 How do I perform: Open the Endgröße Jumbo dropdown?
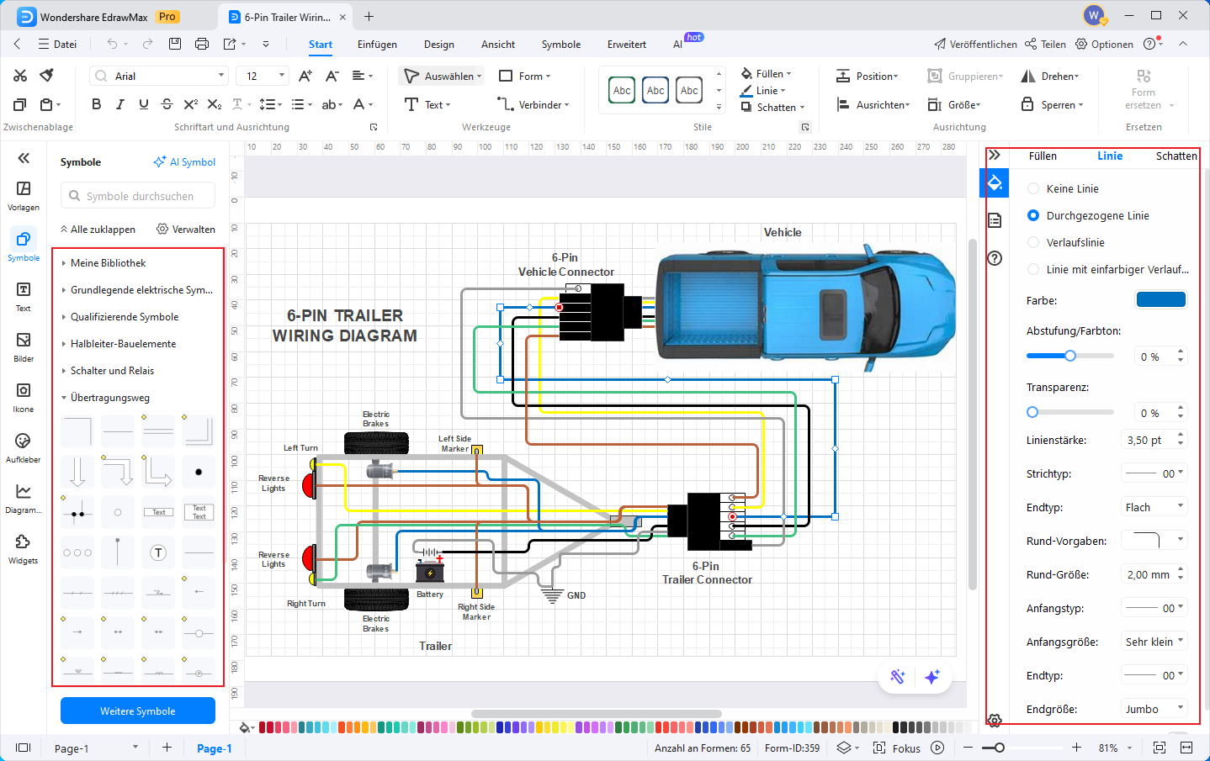(x=1154, y=709)
